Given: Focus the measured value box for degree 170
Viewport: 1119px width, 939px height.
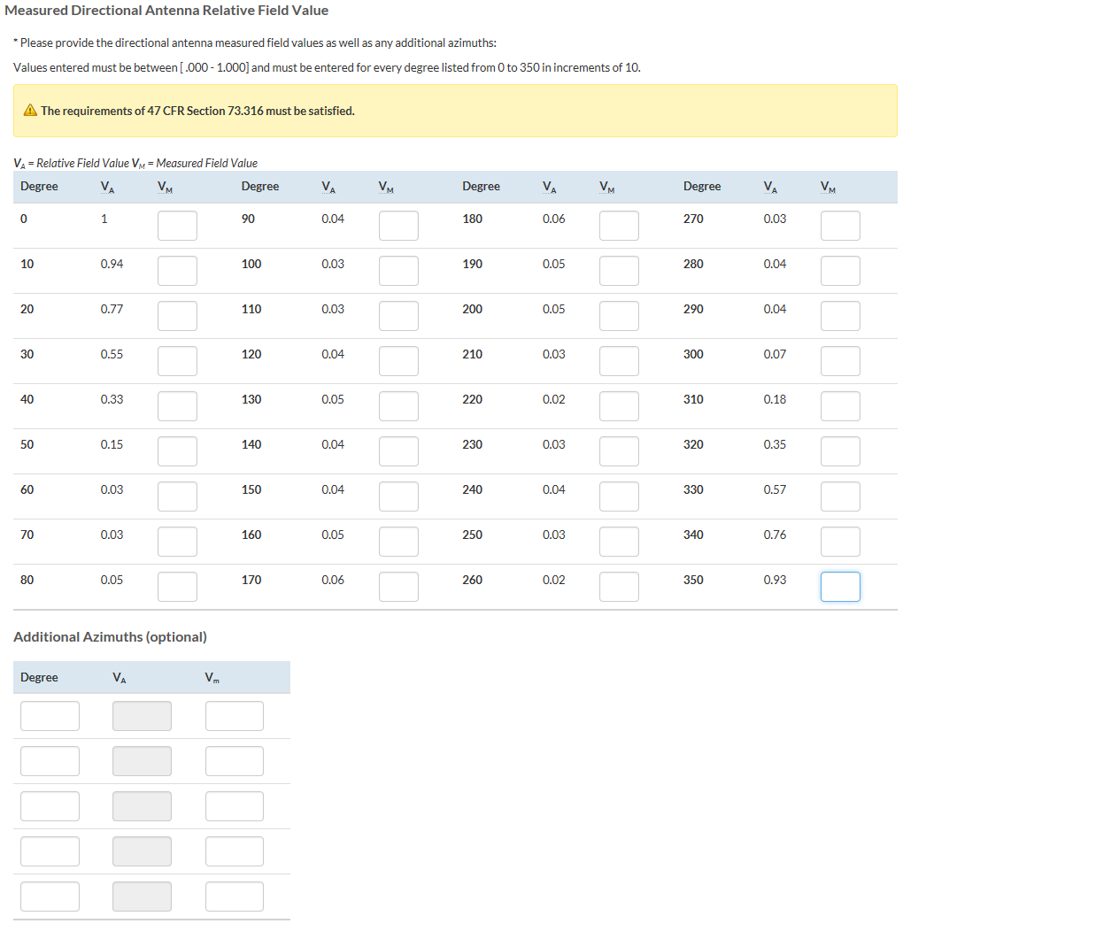Looking at the screenshot, I should [x=398, y=587].
